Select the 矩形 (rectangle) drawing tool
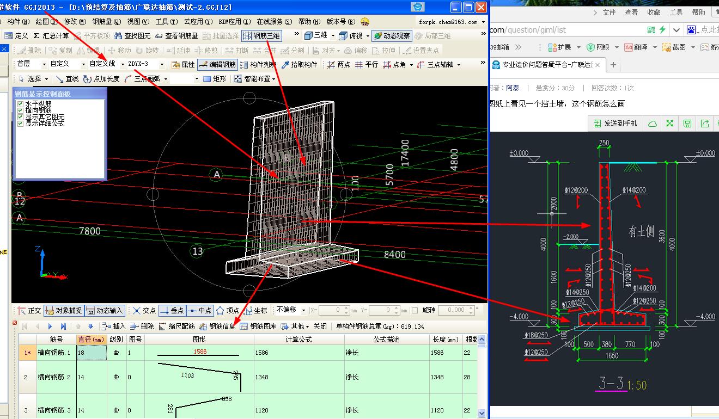This screenshot has height=419, width=719. click(x=215, y=79)
